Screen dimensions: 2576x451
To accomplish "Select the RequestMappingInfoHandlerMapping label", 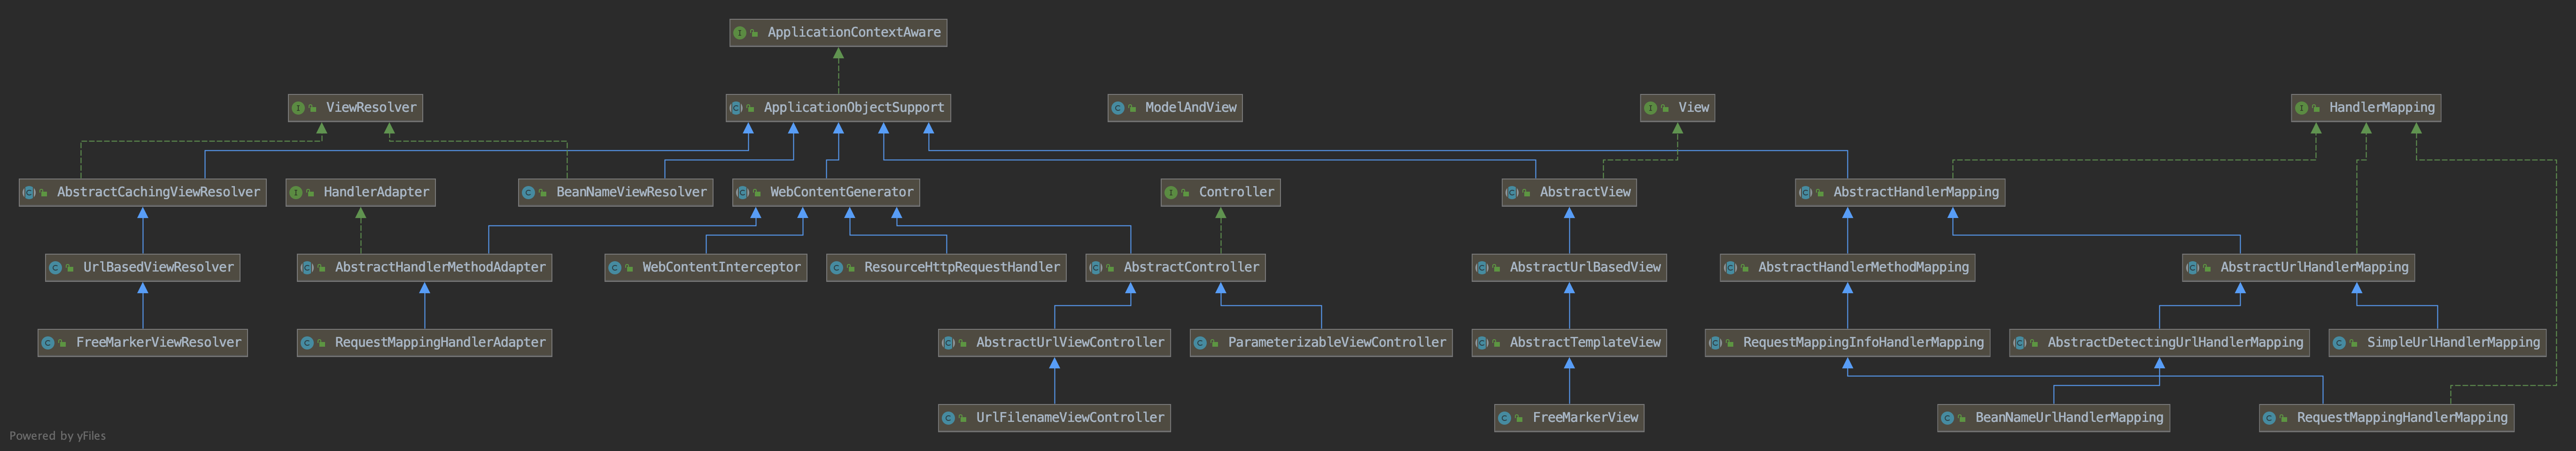I will [x=1863, y=343].
